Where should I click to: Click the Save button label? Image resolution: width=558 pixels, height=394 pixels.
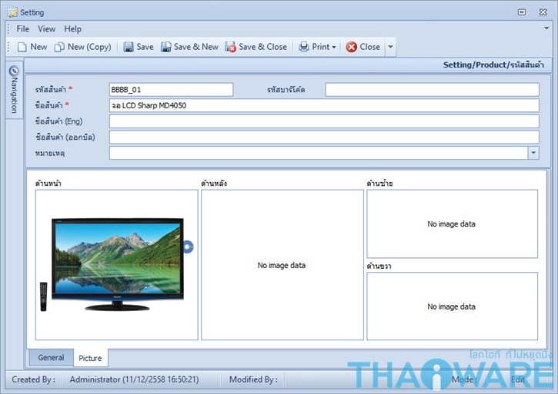click(145, 47)
